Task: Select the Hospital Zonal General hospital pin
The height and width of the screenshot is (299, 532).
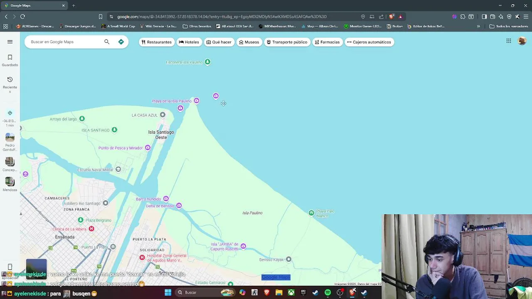Action: tap(142, 257)
